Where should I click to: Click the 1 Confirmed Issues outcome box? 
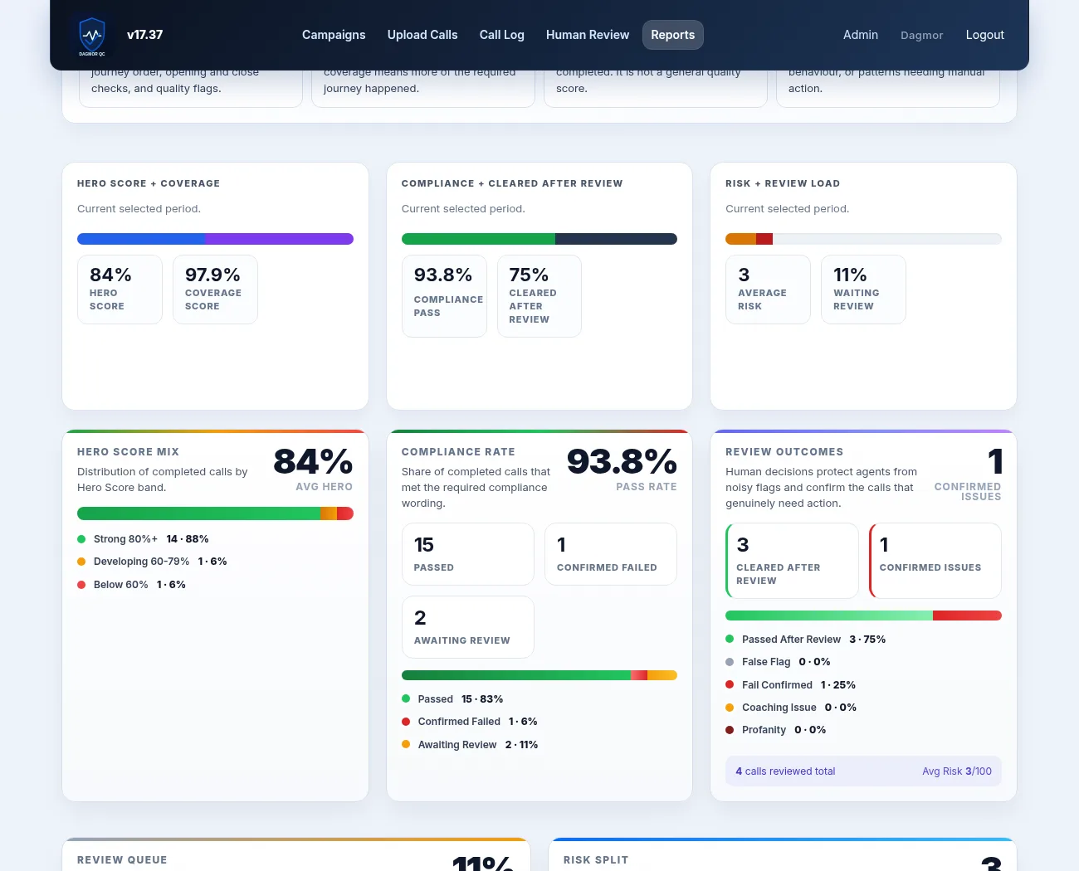(x=935, y=561)
